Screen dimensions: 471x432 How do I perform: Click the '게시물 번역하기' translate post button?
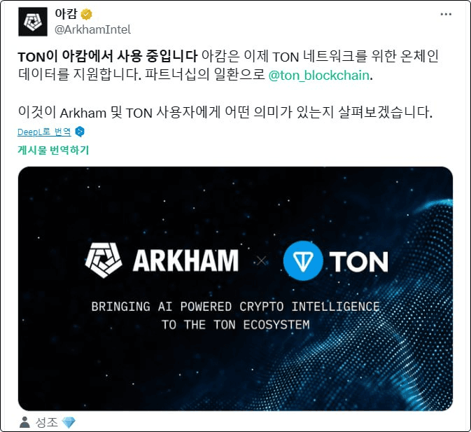click(x=53, y=150)
